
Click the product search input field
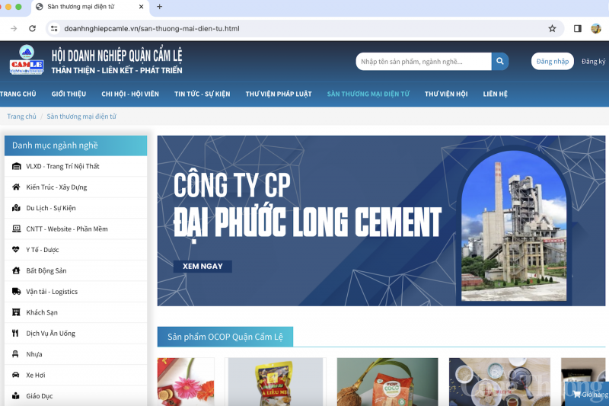click(x=423, y=62)
